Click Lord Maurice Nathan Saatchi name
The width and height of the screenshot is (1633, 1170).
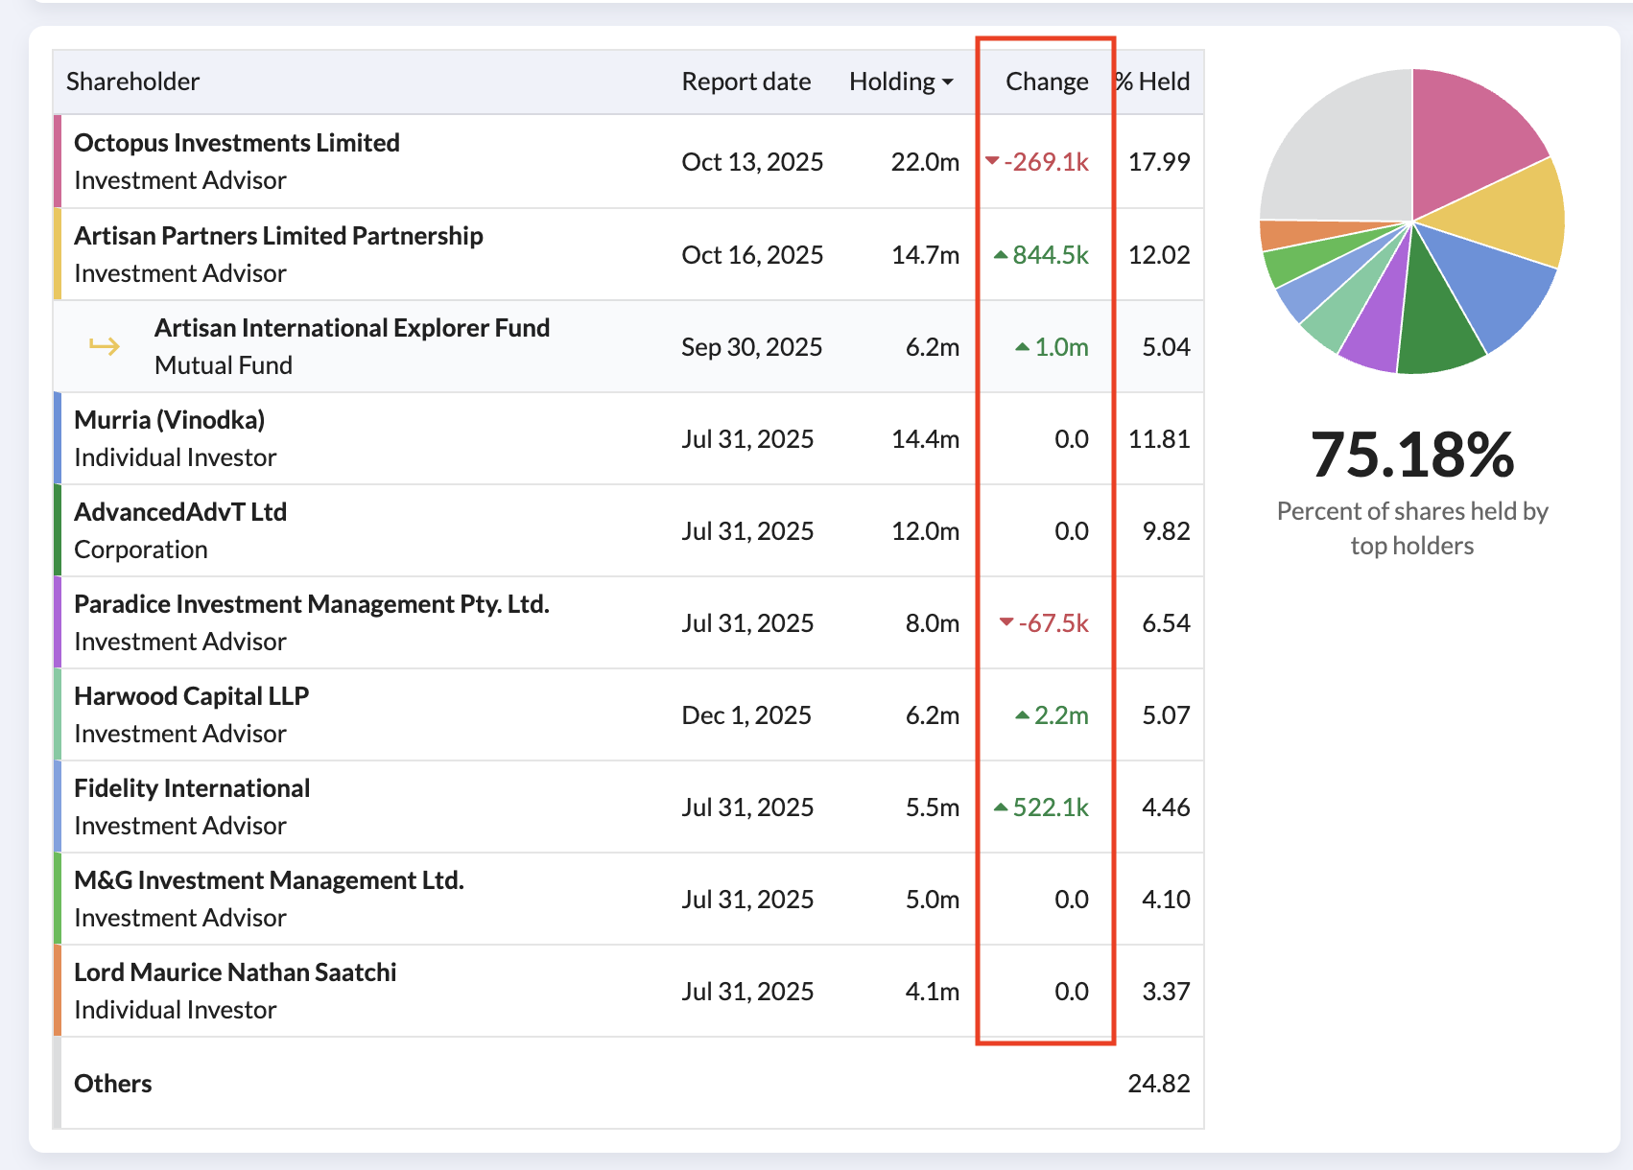(x=235, y=972)
